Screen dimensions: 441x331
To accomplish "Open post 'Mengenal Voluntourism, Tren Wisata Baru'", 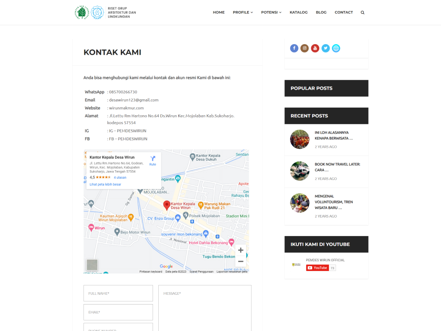I will pyautogui.click(x=333, y=202).
